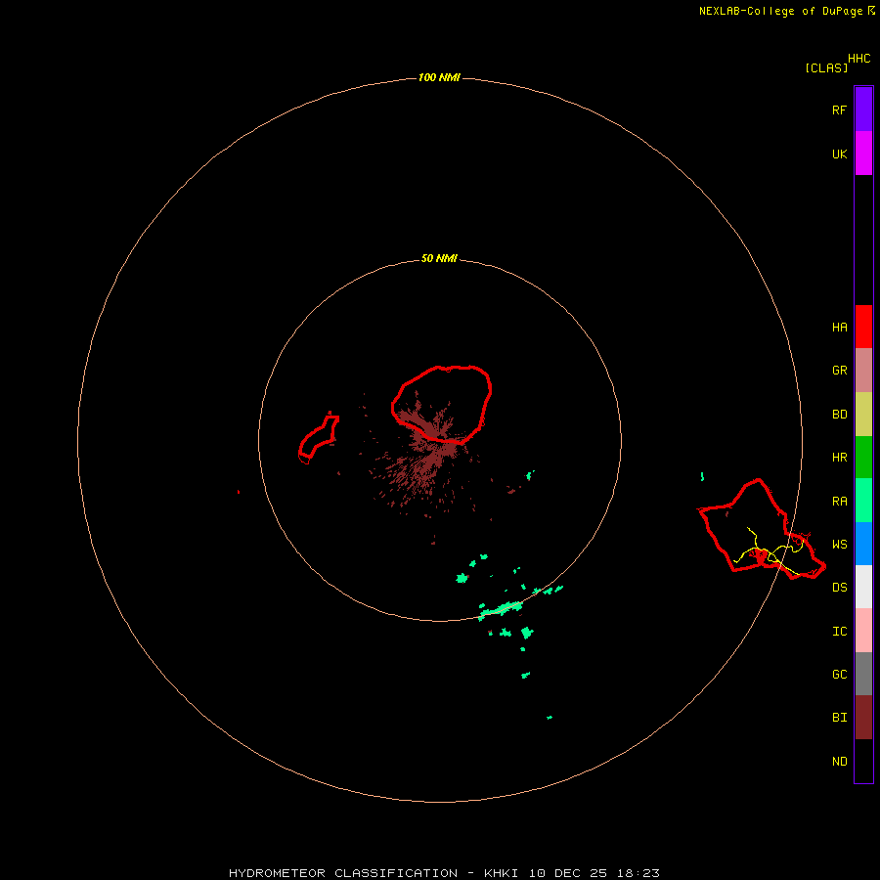Click the WS legend label
This screenshot has width=880, height=880.
[x=839, y=545]
